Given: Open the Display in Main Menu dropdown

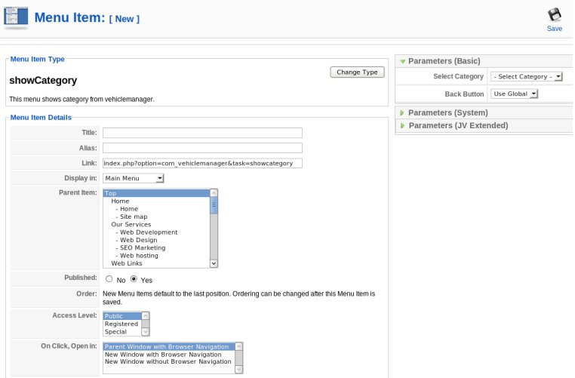Looking at the screenshot, I should click(x=133, y=178).
